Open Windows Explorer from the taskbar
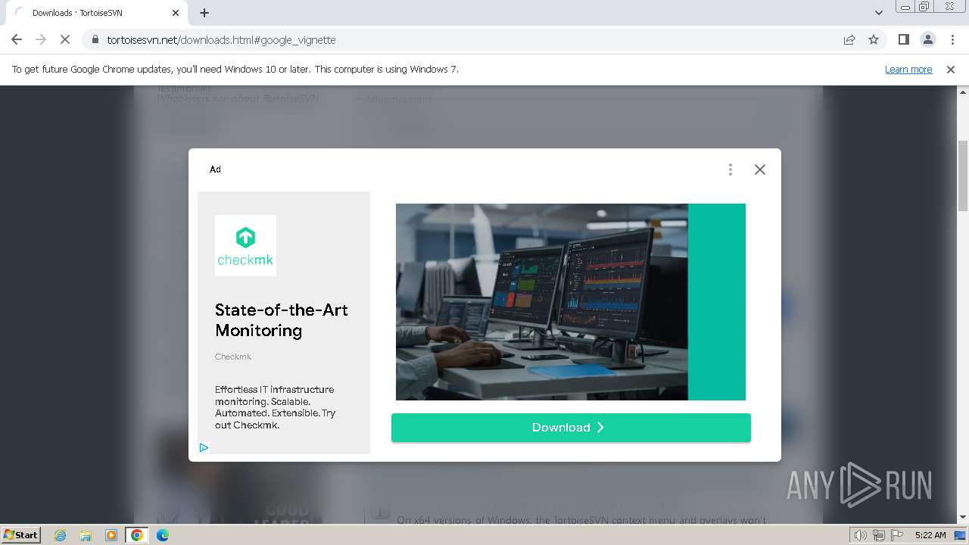This screenshot has height=545, width=969. pos(86,535)
